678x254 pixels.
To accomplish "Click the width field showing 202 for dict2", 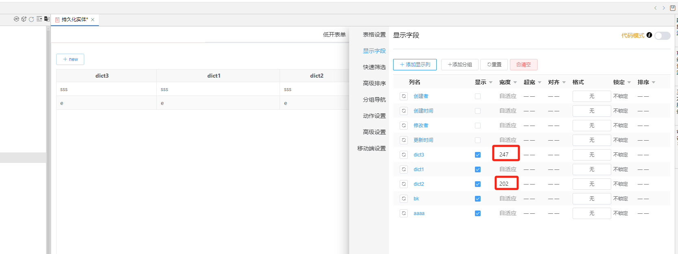I will pos(506,184).
